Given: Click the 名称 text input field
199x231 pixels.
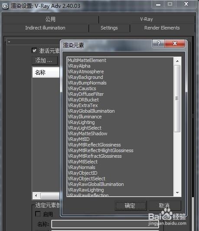Looking at the screenshot, I should tap(105, 224).
